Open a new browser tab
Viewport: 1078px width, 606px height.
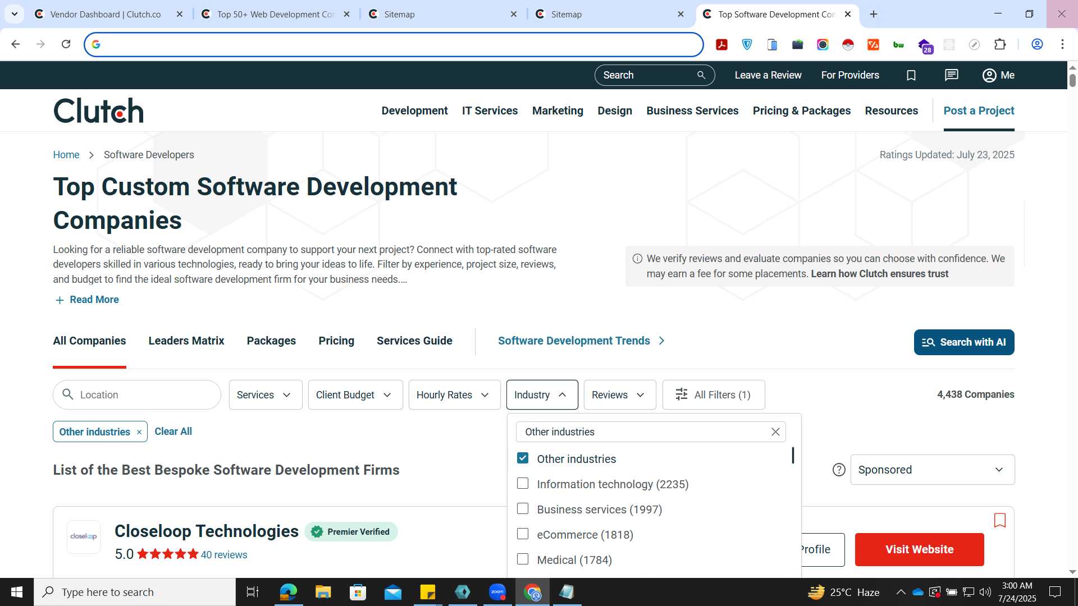[874, 14]
